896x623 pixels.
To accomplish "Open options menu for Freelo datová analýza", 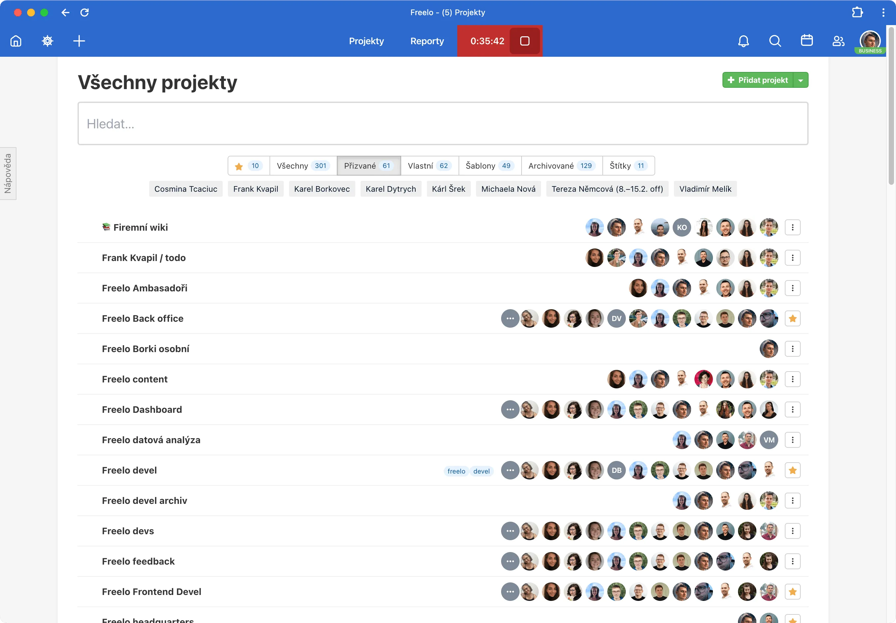I will 793,440.
